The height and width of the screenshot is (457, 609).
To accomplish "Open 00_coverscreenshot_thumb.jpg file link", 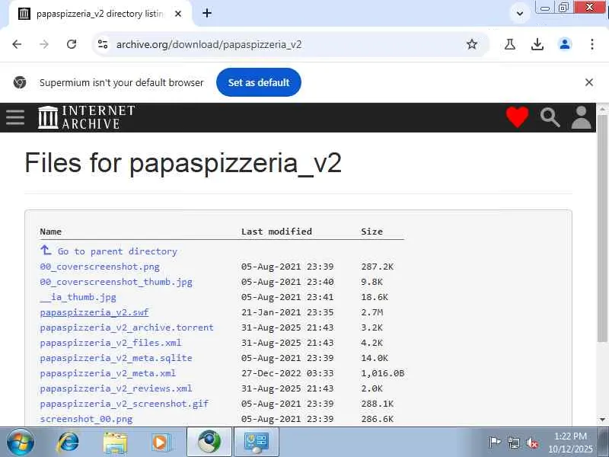I will tap(116, 282).
